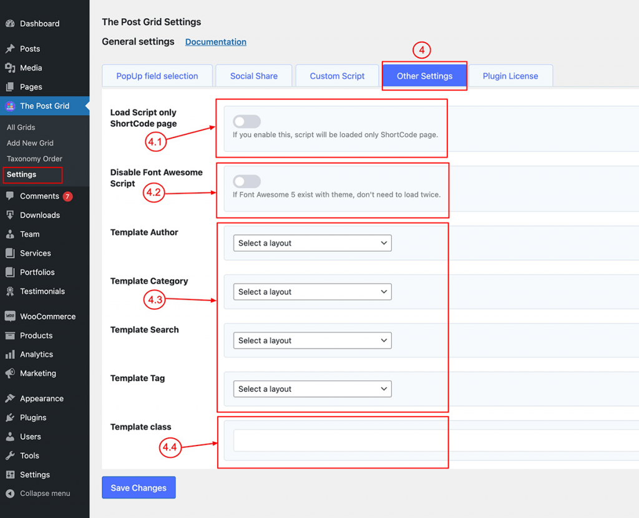Click the ShortCode page description text
This screenshot has height=518, width=639.
335,135
